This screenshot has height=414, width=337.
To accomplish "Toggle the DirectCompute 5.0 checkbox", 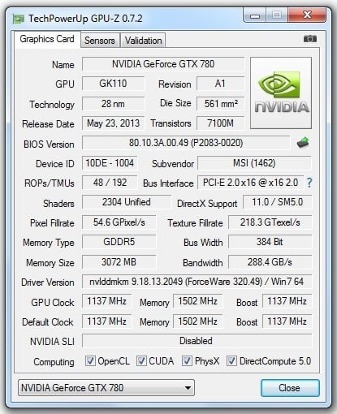I will click(231, 360).
